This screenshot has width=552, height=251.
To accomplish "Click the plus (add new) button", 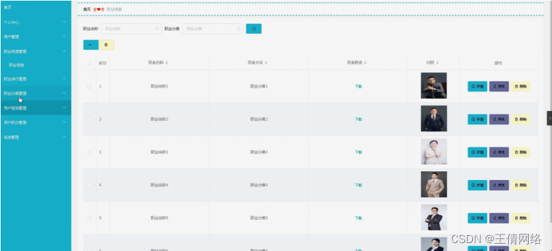I will (x=90, y=44).
